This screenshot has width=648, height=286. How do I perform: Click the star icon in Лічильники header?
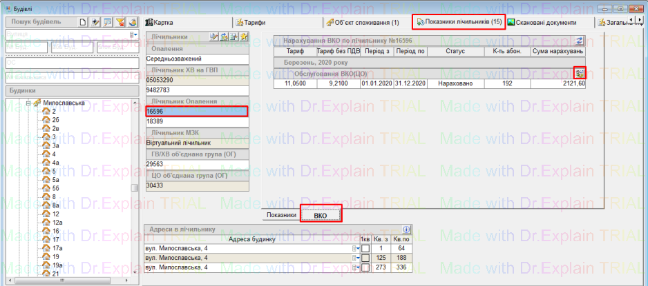pos(244,37)
